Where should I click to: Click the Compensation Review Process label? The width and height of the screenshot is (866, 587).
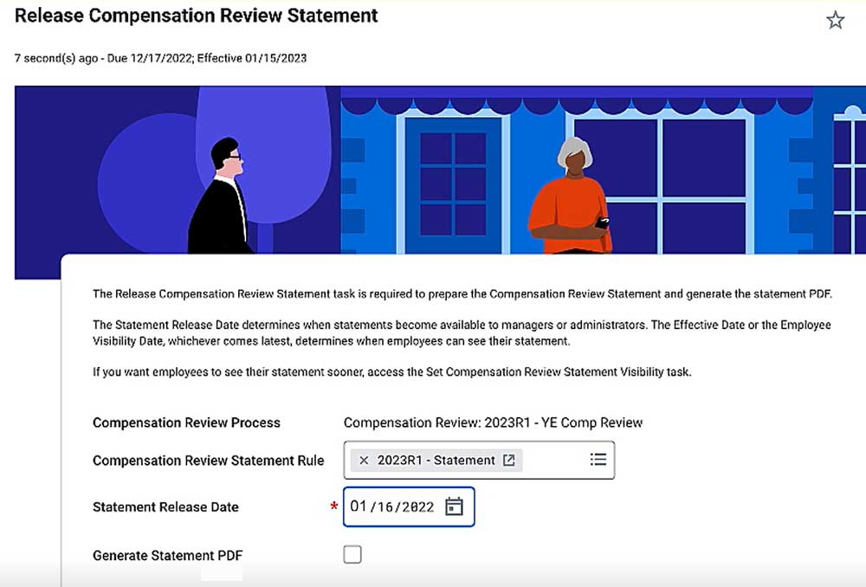pyautogui.click(x=186, y=423)
